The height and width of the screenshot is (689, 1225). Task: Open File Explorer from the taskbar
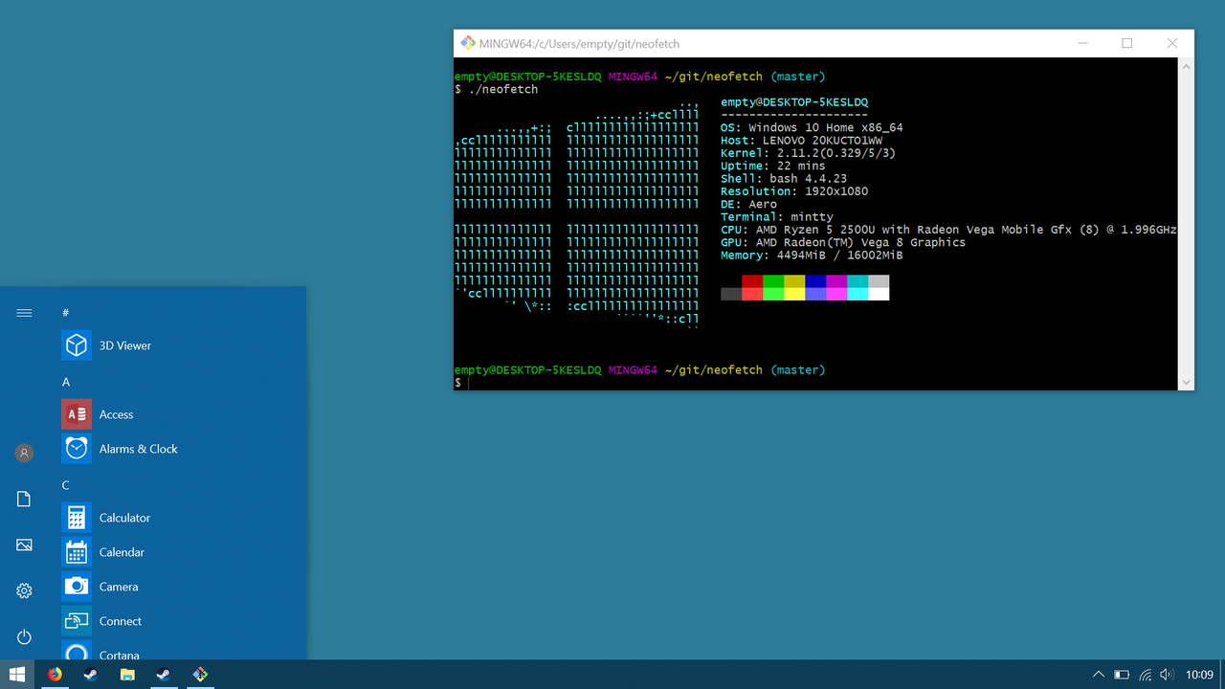(126, 675)
